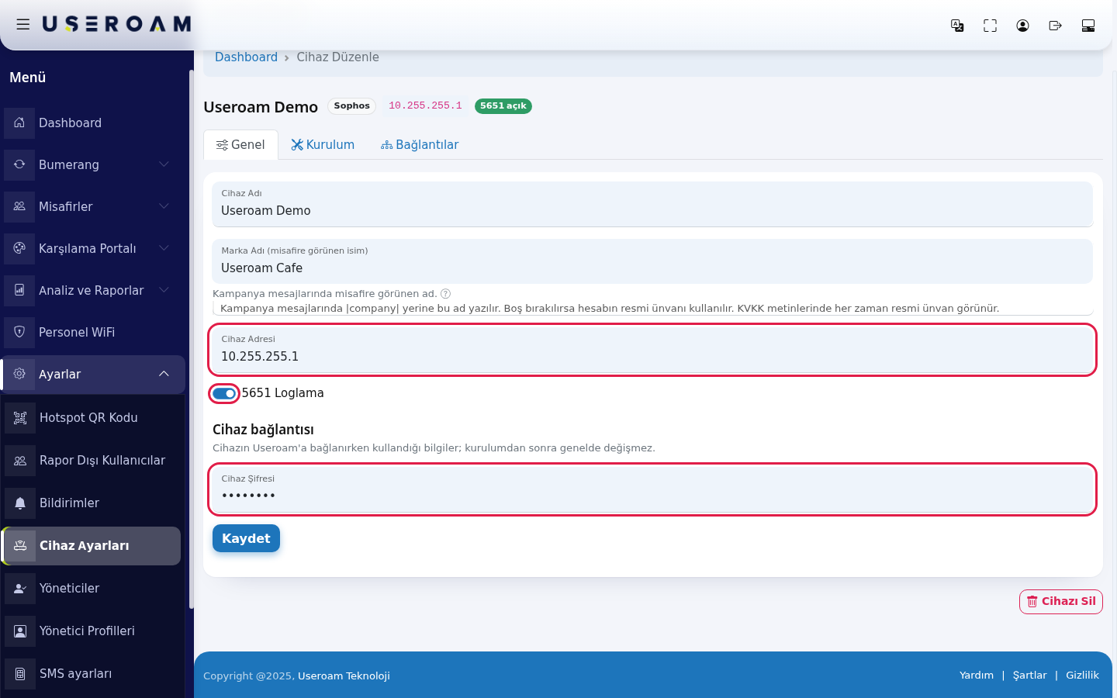Click the Cihaz Adı input field

click(652, 205)
